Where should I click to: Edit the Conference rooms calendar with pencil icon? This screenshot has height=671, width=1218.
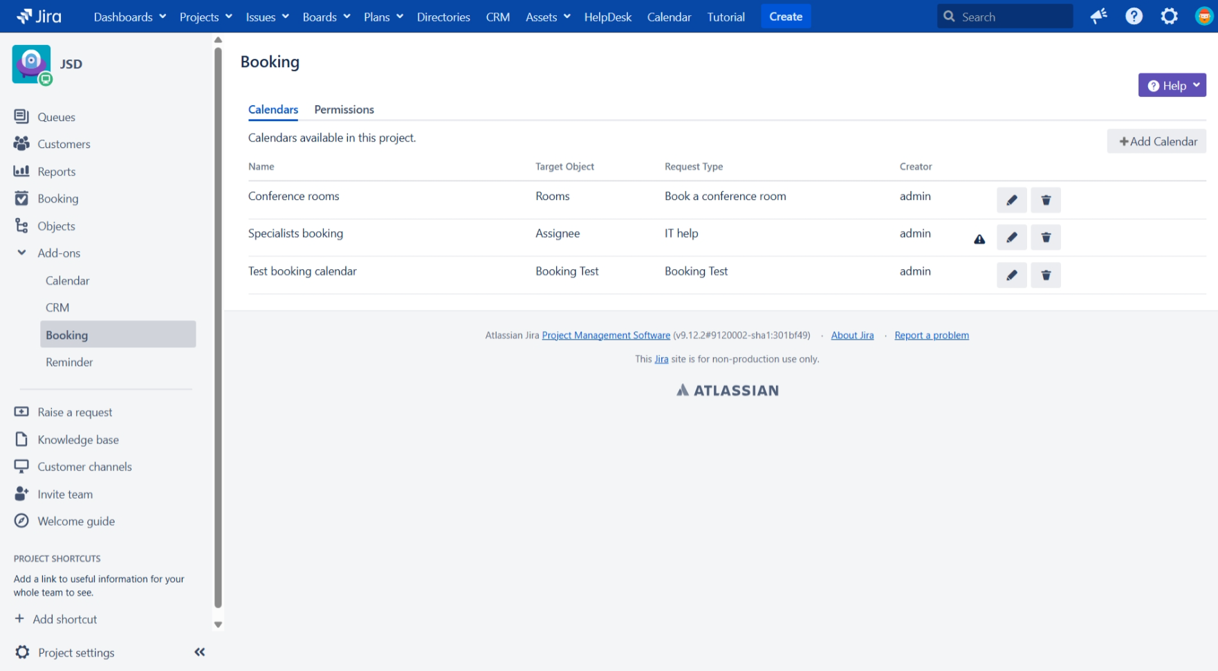(1011, 200)
